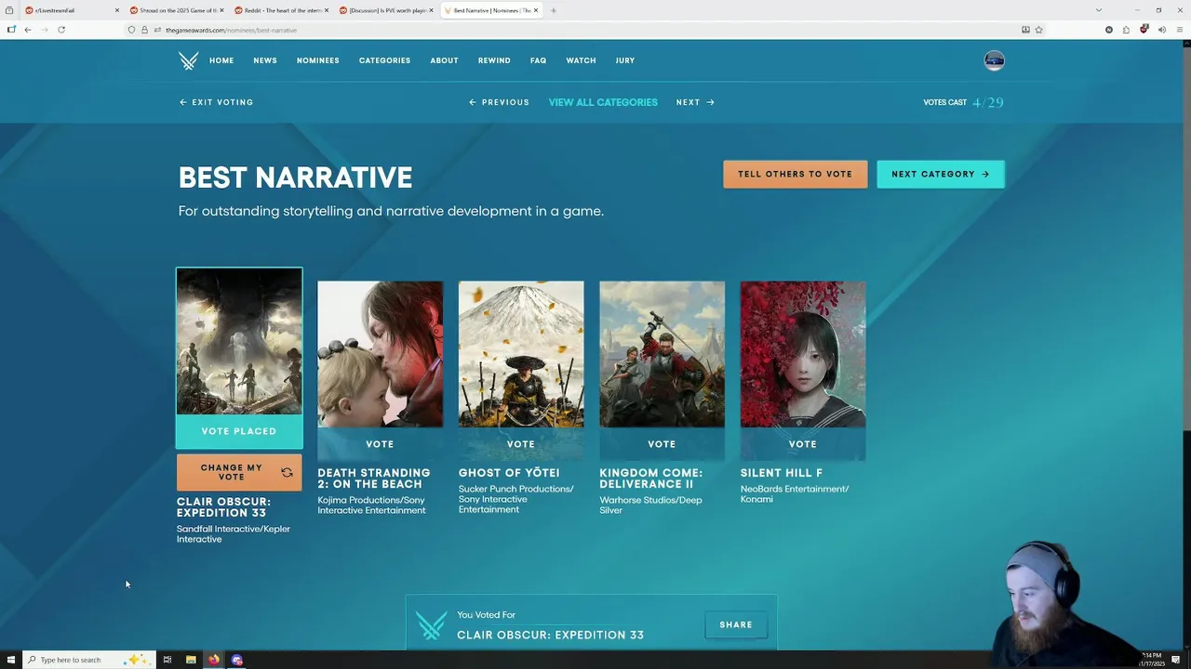This screenshot has width=1191, height=669.
Task: Bookmark this page with the star icon
Action: (1038, 30)
